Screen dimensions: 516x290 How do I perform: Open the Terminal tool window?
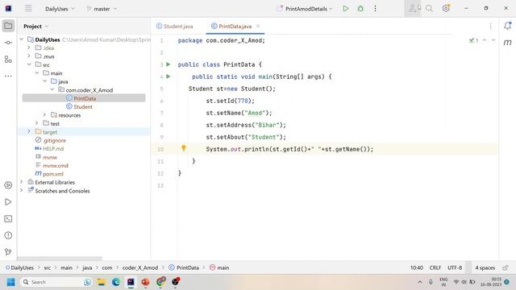[8, 218]
